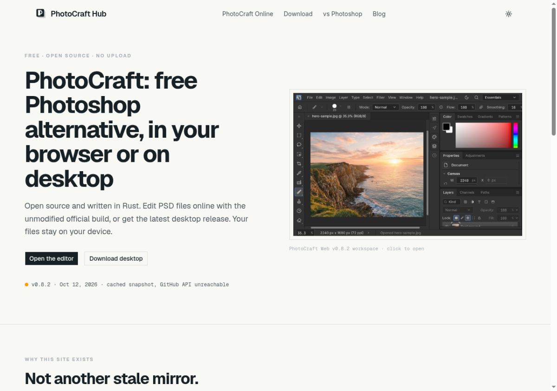Toggle the site light/dark theme sun button
Screen dimensions: 557x391
pos(509,14)
